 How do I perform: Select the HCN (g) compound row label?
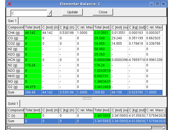[x=15, y=60]
